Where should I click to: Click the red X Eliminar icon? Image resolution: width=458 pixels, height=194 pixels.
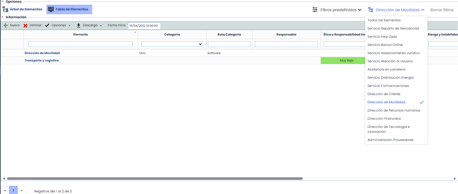point(25,25)
